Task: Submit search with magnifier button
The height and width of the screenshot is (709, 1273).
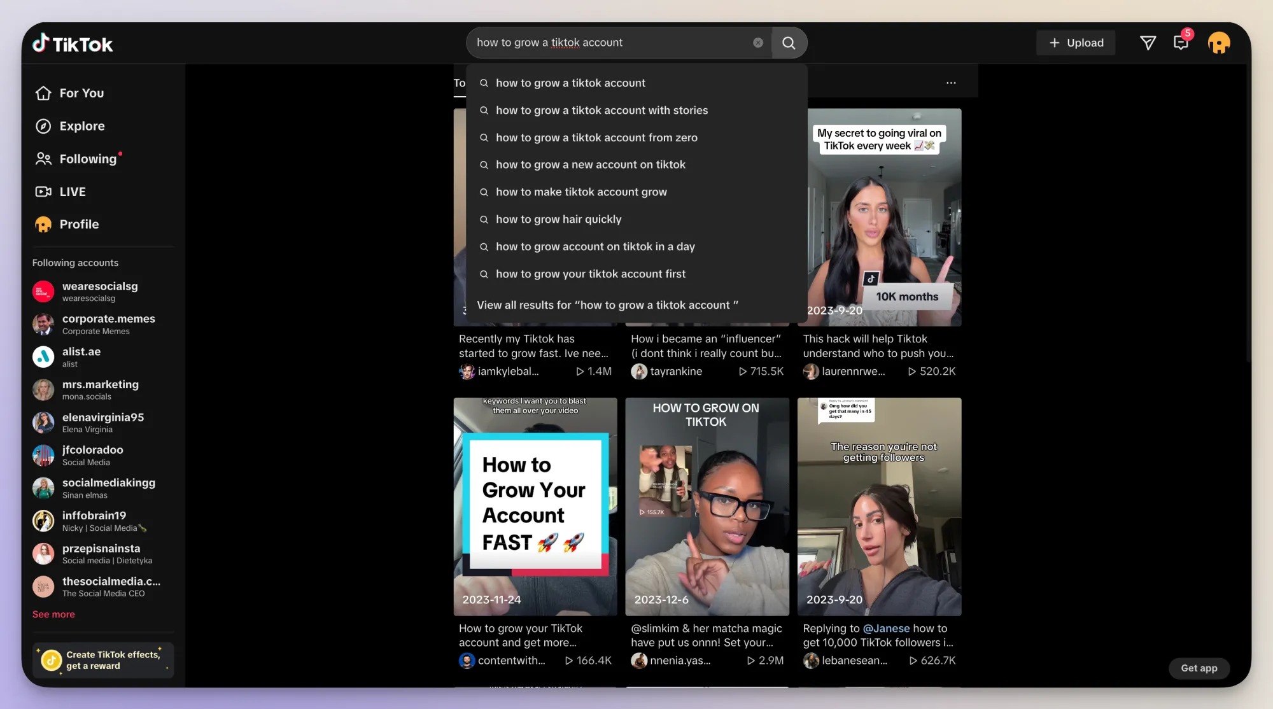Action: click(x=789, y=43)
